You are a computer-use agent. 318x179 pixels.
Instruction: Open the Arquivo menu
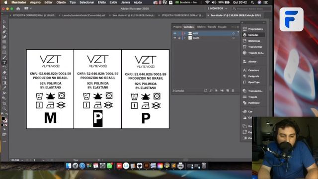tap(35, 2)
